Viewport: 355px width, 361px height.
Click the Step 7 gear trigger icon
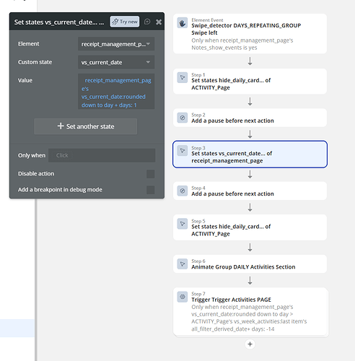(183, 297)
